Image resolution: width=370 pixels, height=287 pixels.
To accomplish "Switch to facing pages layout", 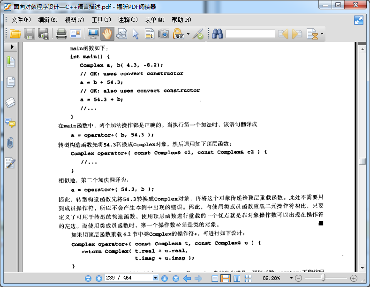I will point(237,279).
